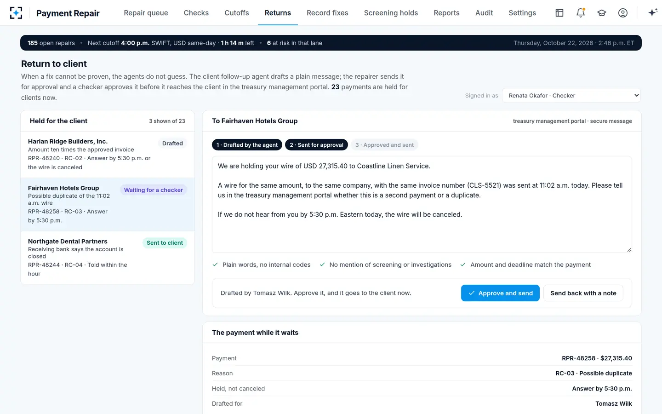Screen dimensions: 662x414
Task: Click the Held for the client heading
Action: tap(58, 121)
